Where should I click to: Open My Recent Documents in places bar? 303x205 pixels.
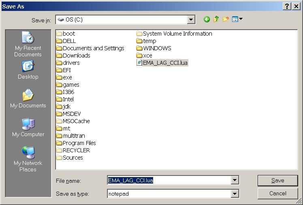coord(28,44)
